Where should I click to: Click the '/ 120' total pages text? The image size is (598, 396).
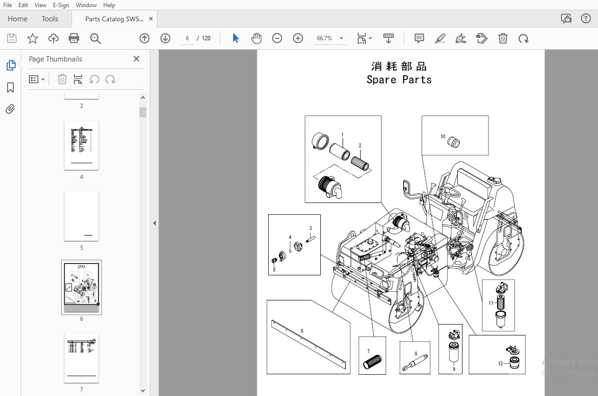(x=204, y=38)
